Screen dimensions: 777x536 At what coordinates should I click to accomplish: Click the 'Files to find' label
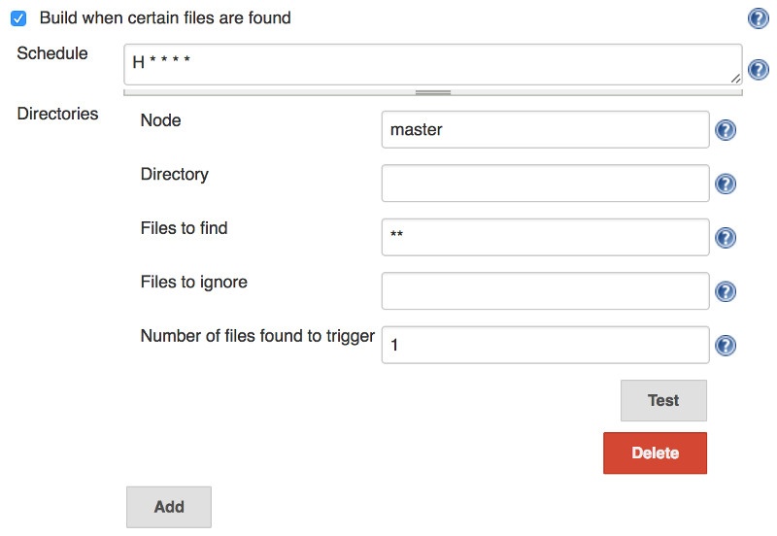coord(184,228)
